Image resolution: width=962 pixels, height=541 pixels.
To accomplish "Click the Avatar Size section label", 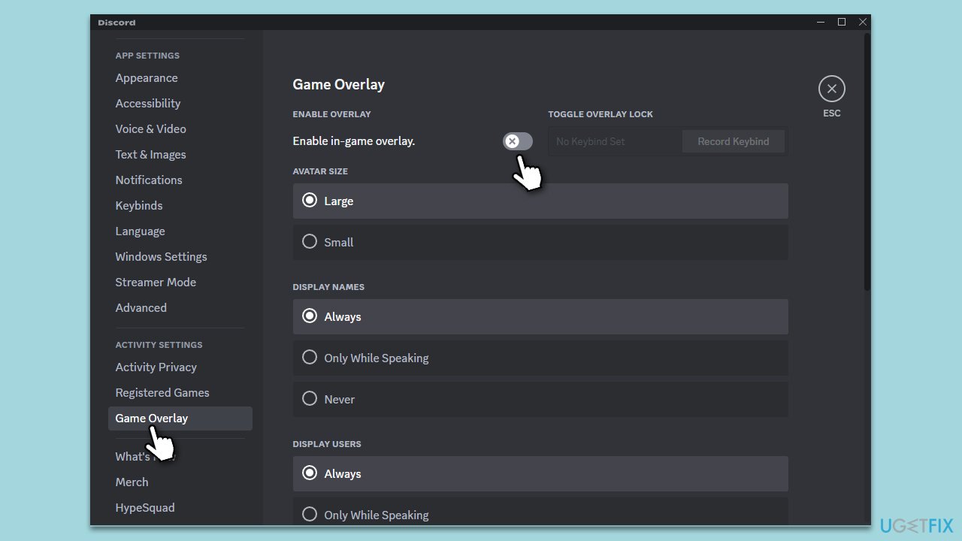I will point(320,171).
